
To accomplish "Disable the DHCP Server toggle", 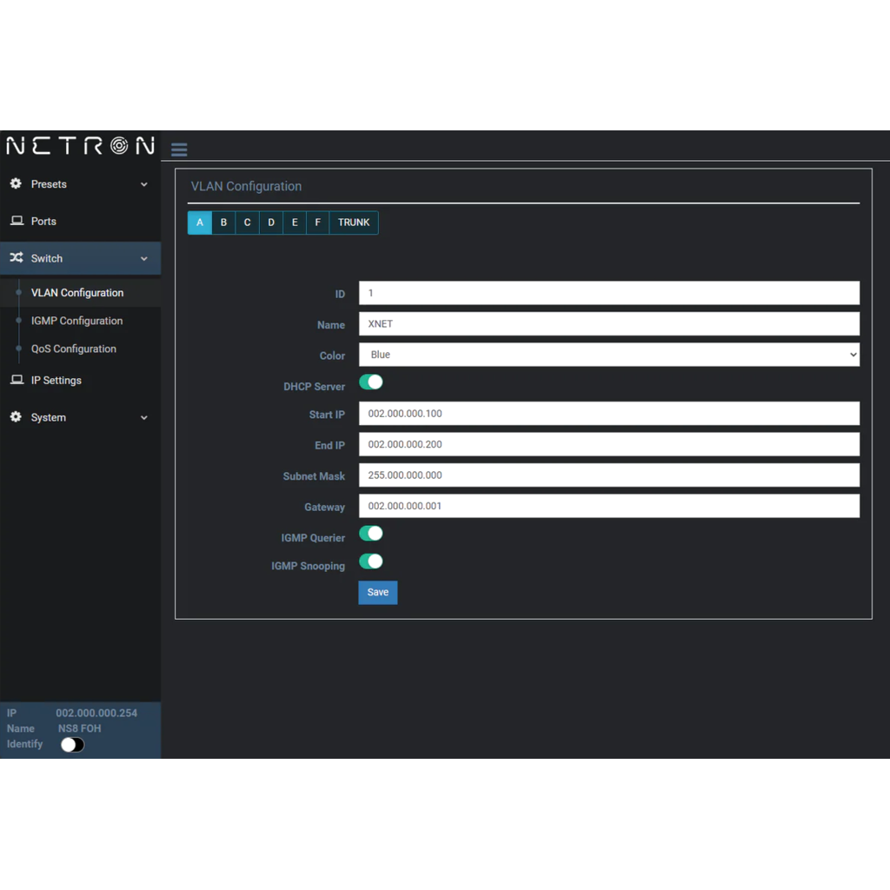I will (x=371, y=382).
